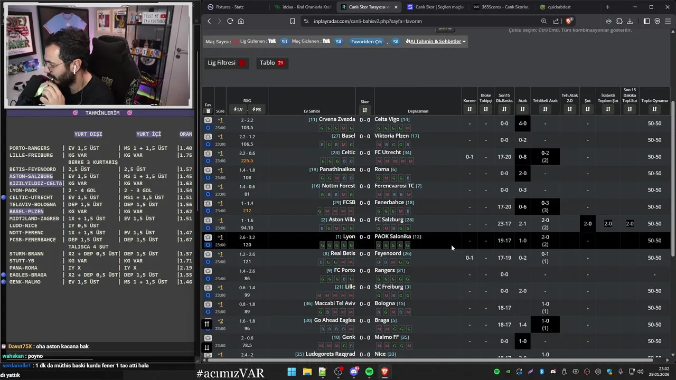Sort by Bloke Takipçi column arrows
Viewport: 676px width, 380px height.
[x=486, y=109]
